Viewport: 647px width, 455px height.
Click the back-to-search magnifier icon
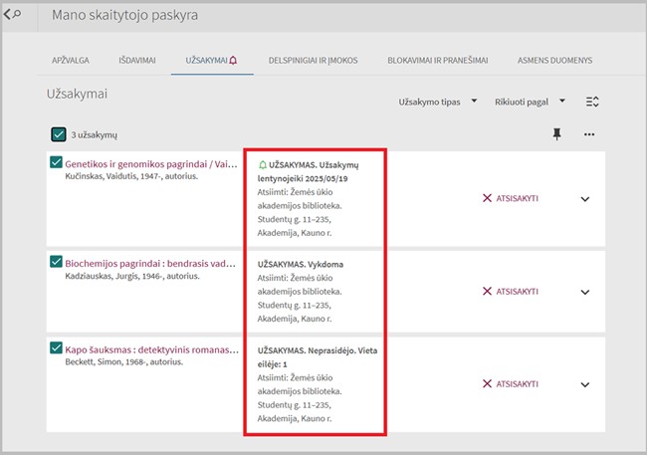pos(13,15)
